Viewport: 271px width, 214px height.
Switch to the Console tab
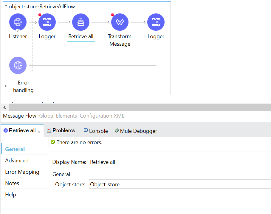96,131
